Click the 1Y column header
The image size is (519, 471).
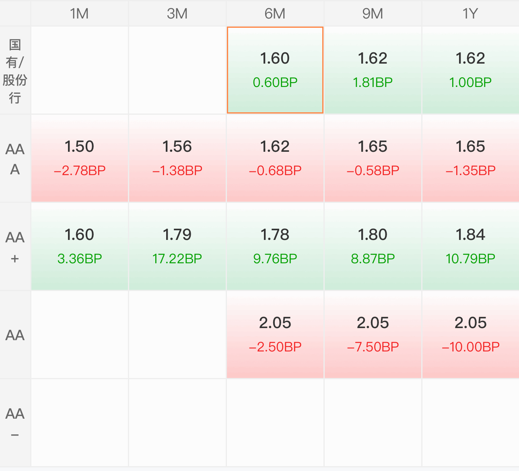[471, 13]
